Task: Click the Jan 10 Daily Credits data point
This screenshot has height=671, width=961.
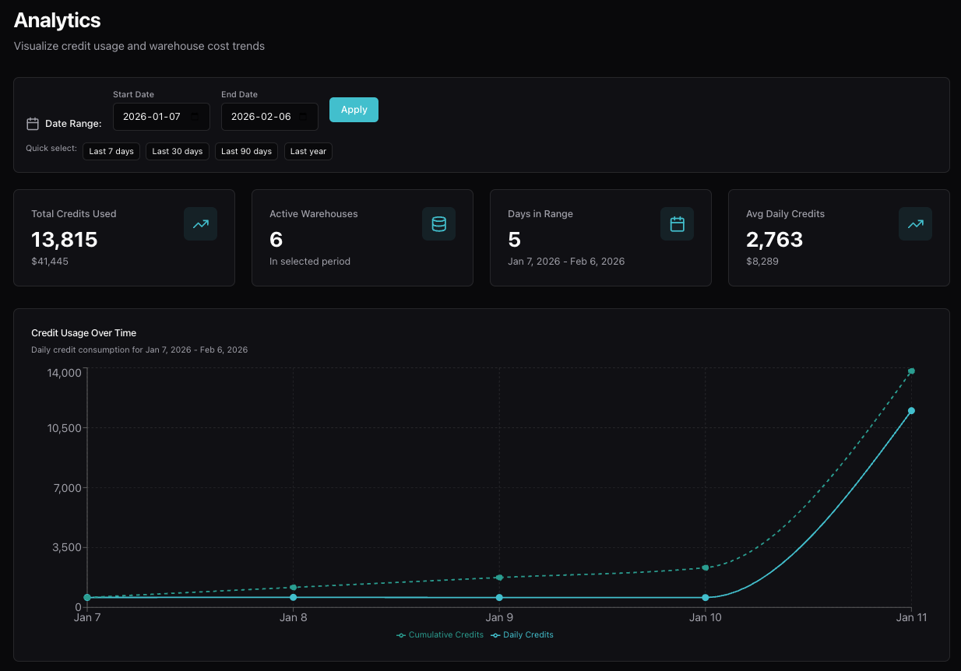Action: coord(706,598)
